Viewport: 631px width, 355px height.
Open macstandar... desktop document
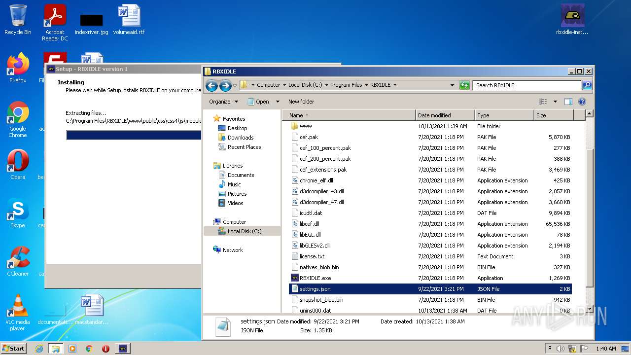(x=92, y=310)
